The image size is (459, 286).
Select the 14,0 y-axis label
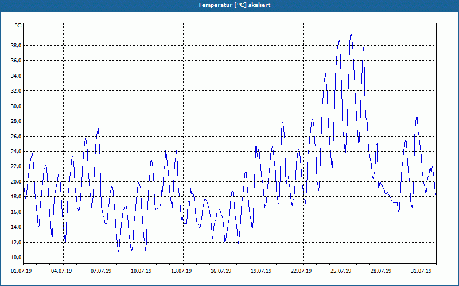(x=16, y=227)
